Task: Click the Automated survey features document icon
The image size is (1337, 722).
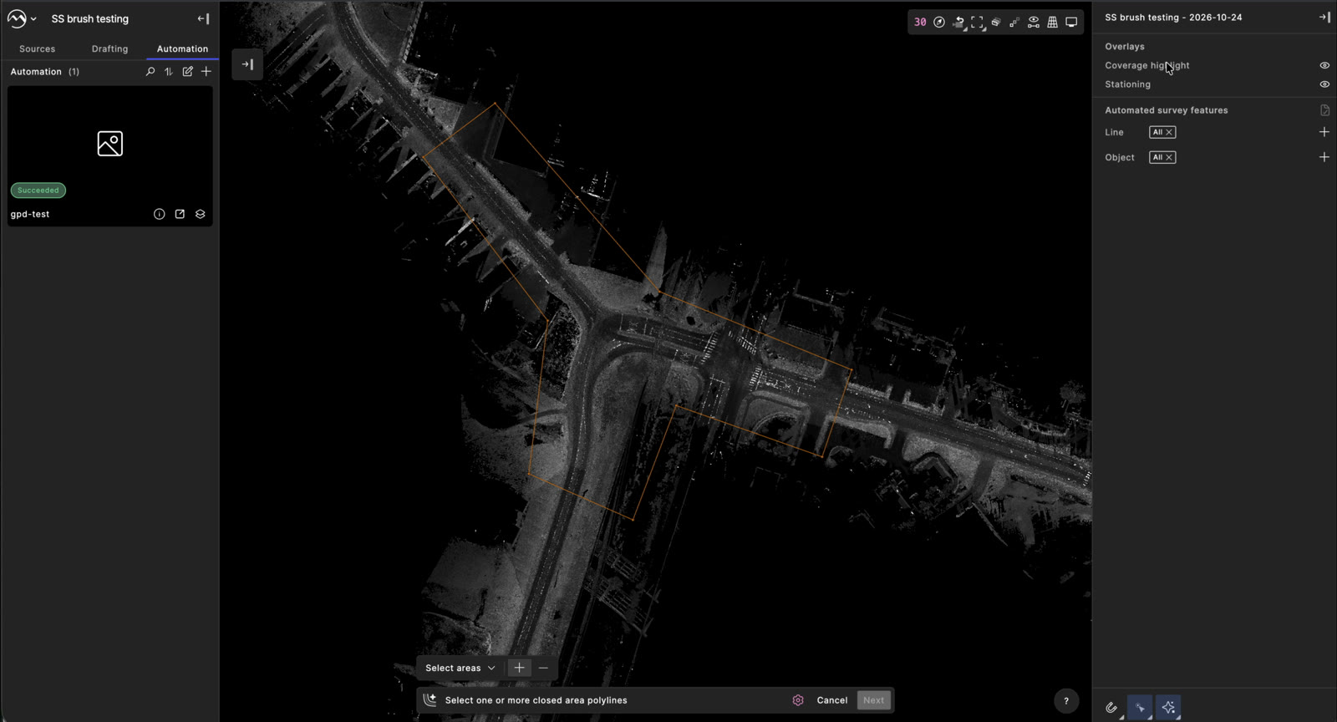Action: click(x=1324, y=110)
